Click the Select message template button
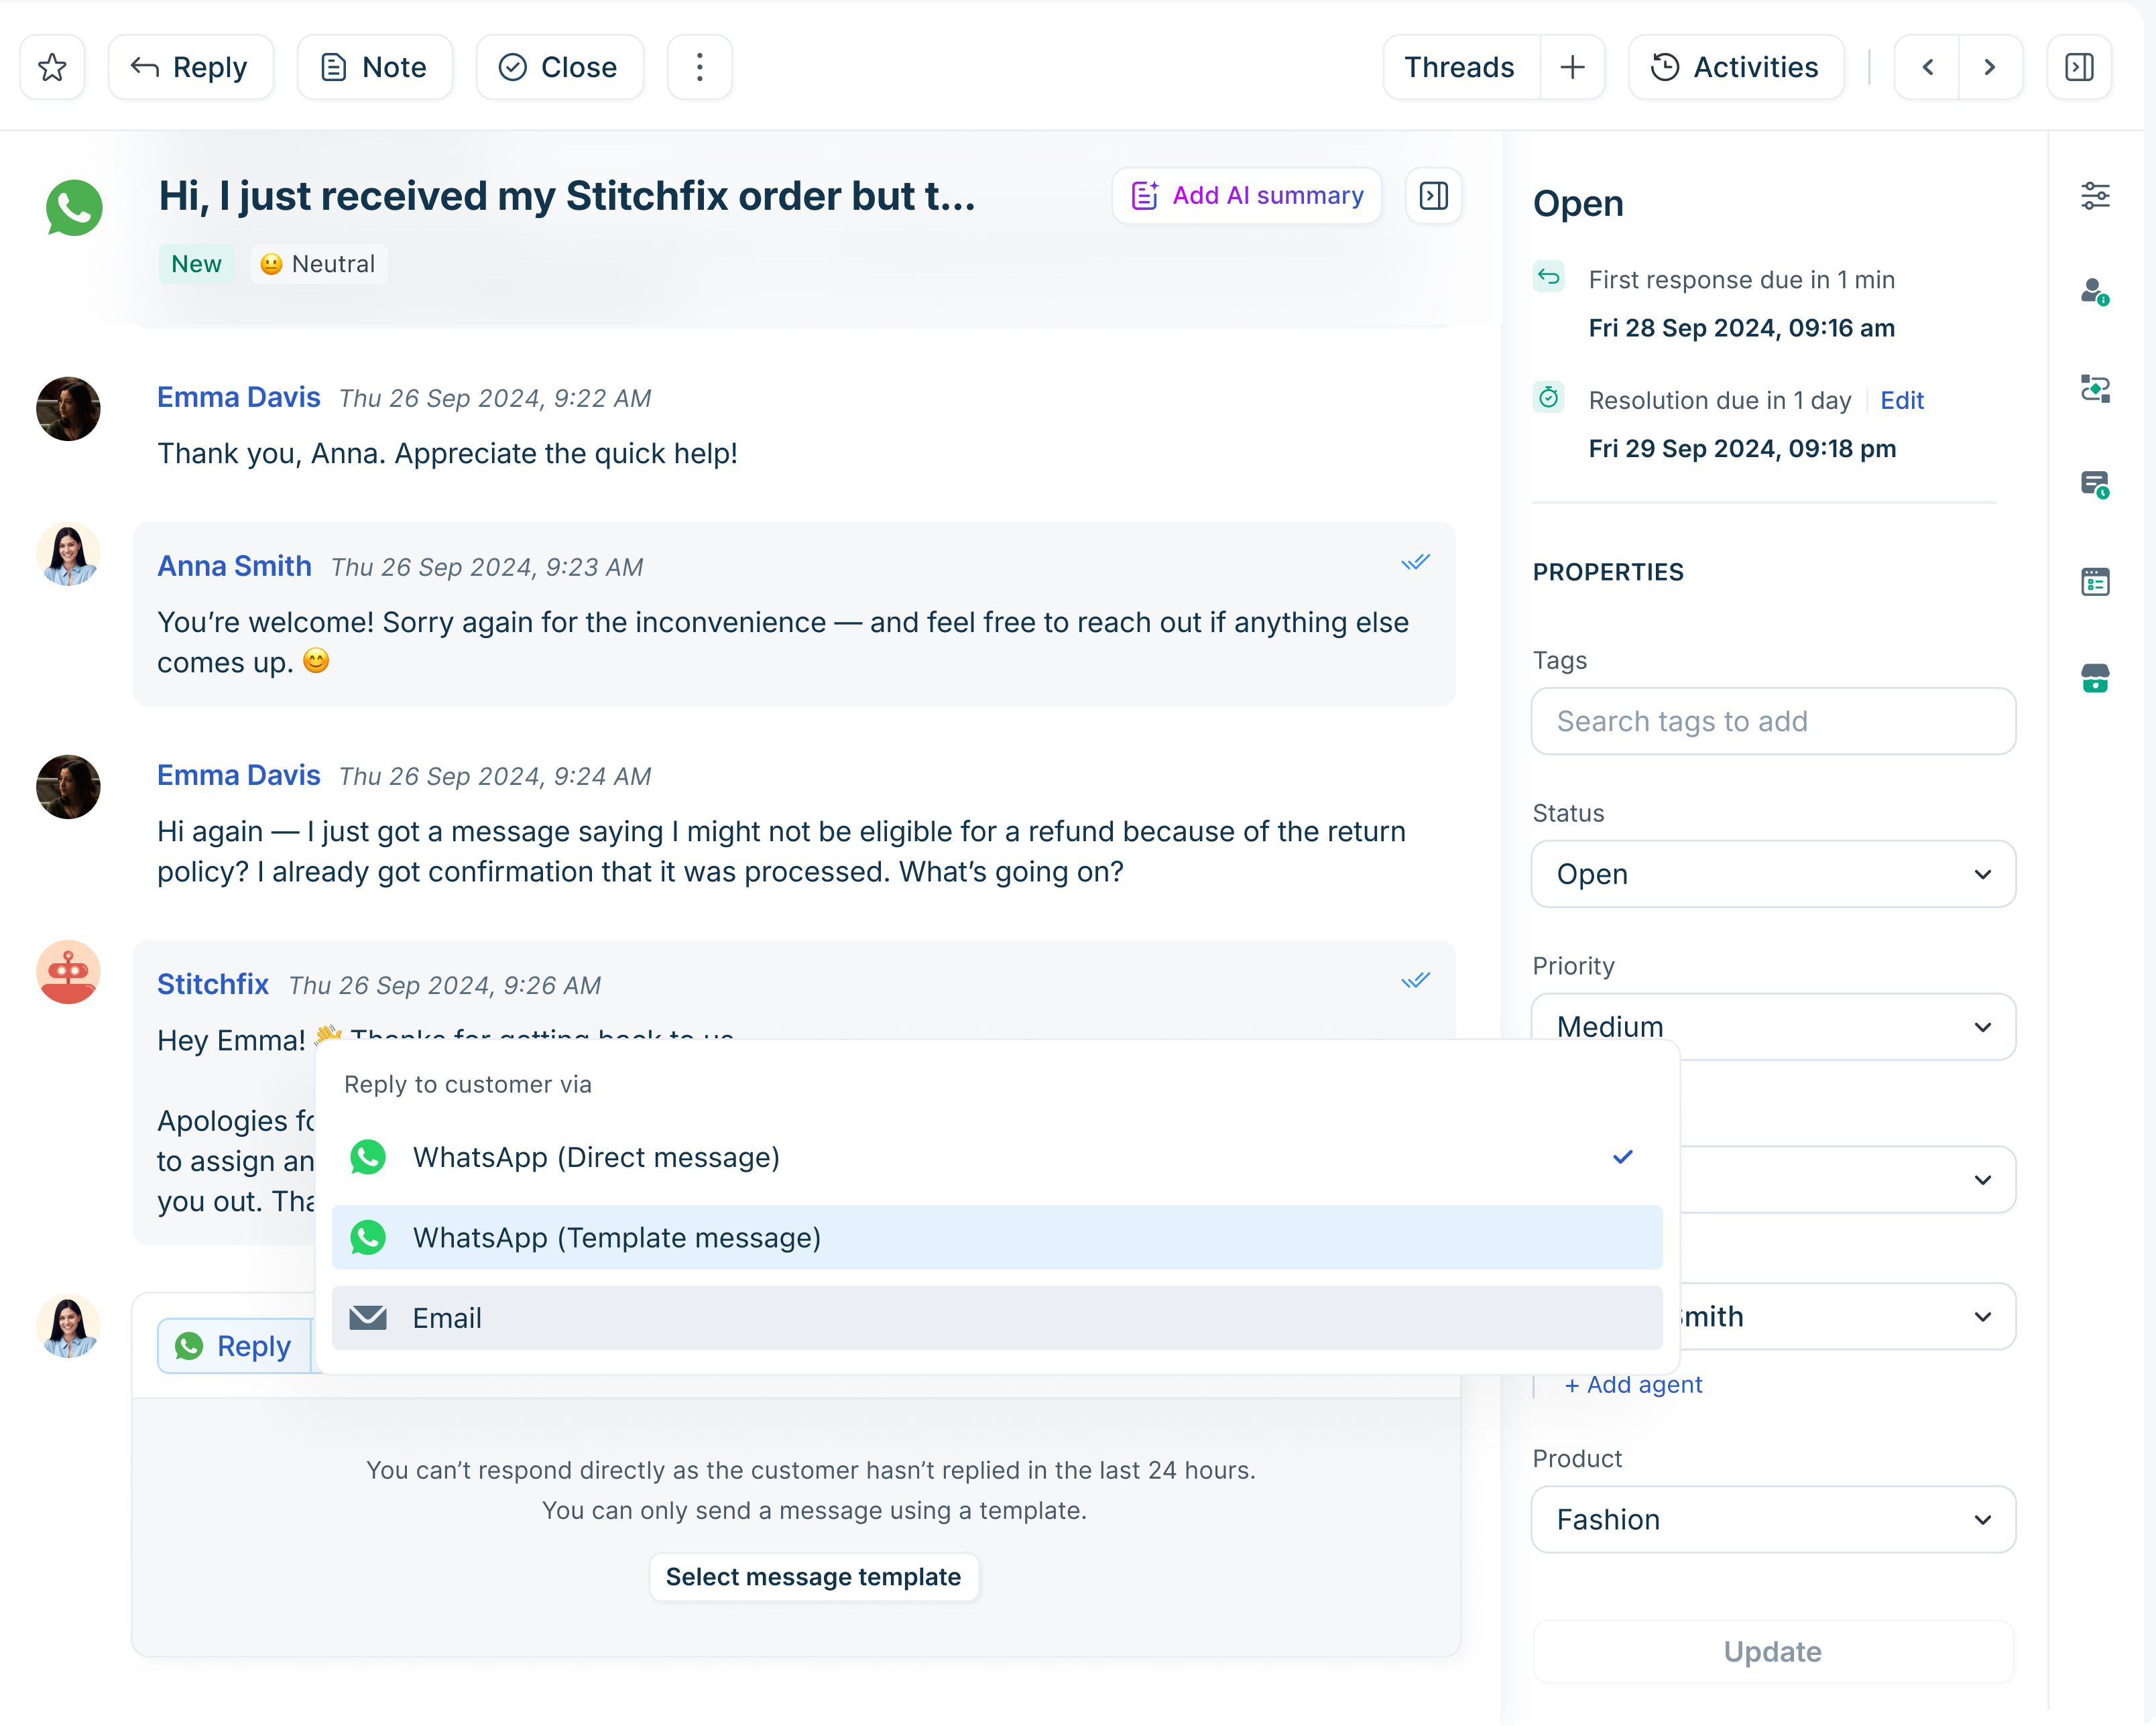Image resolution: width=2156 pixels, height=1726 pixels. [x=813, y=1577]
